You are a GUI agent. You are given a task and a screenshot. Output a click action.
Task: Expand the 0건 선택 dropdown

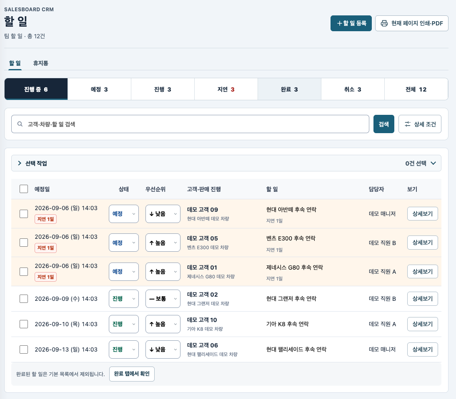pyautogui.click(x=421, y=163)
